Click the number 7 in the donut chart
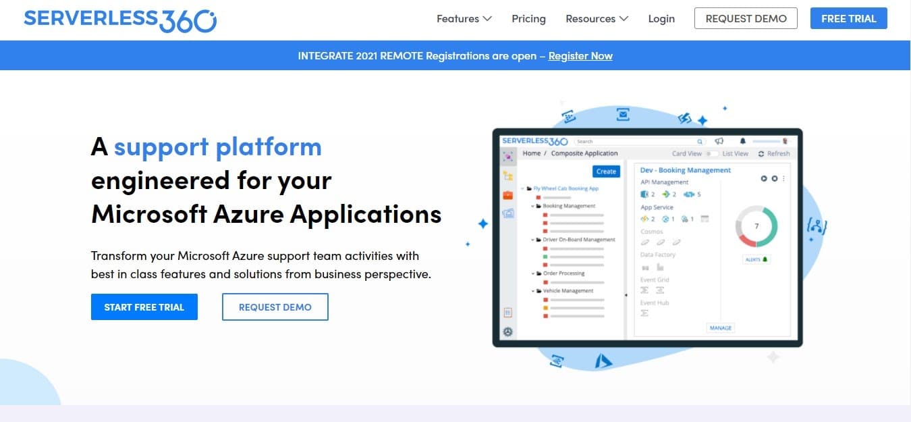911x422 pixels. click(x=756, y=226)
